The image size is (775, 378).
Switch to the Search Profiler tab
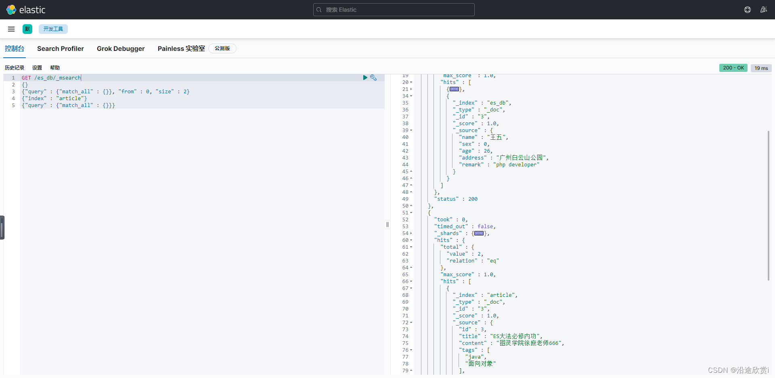(61, 48)
